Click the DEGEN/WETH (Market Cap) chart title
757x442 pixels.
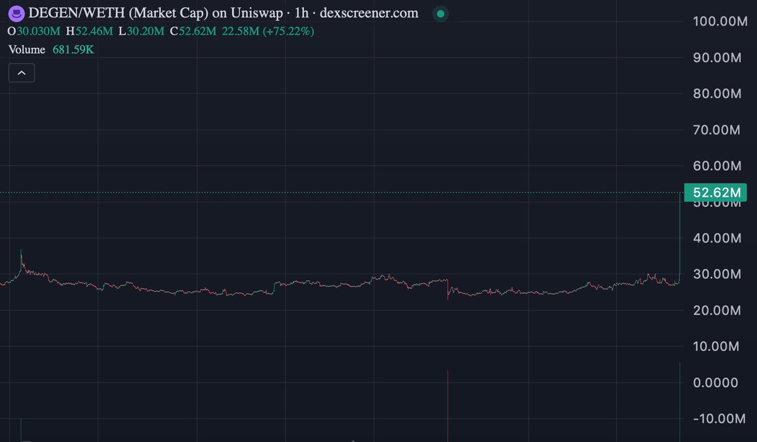point(223,13)
